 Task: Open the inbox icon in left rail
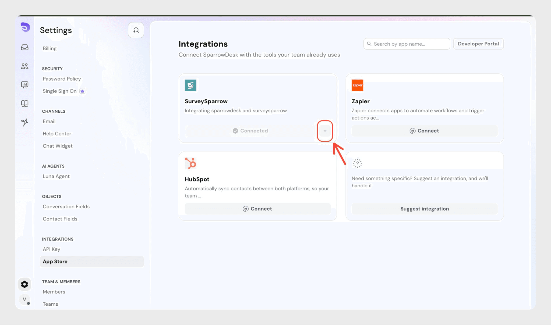[x=24, y=47]
